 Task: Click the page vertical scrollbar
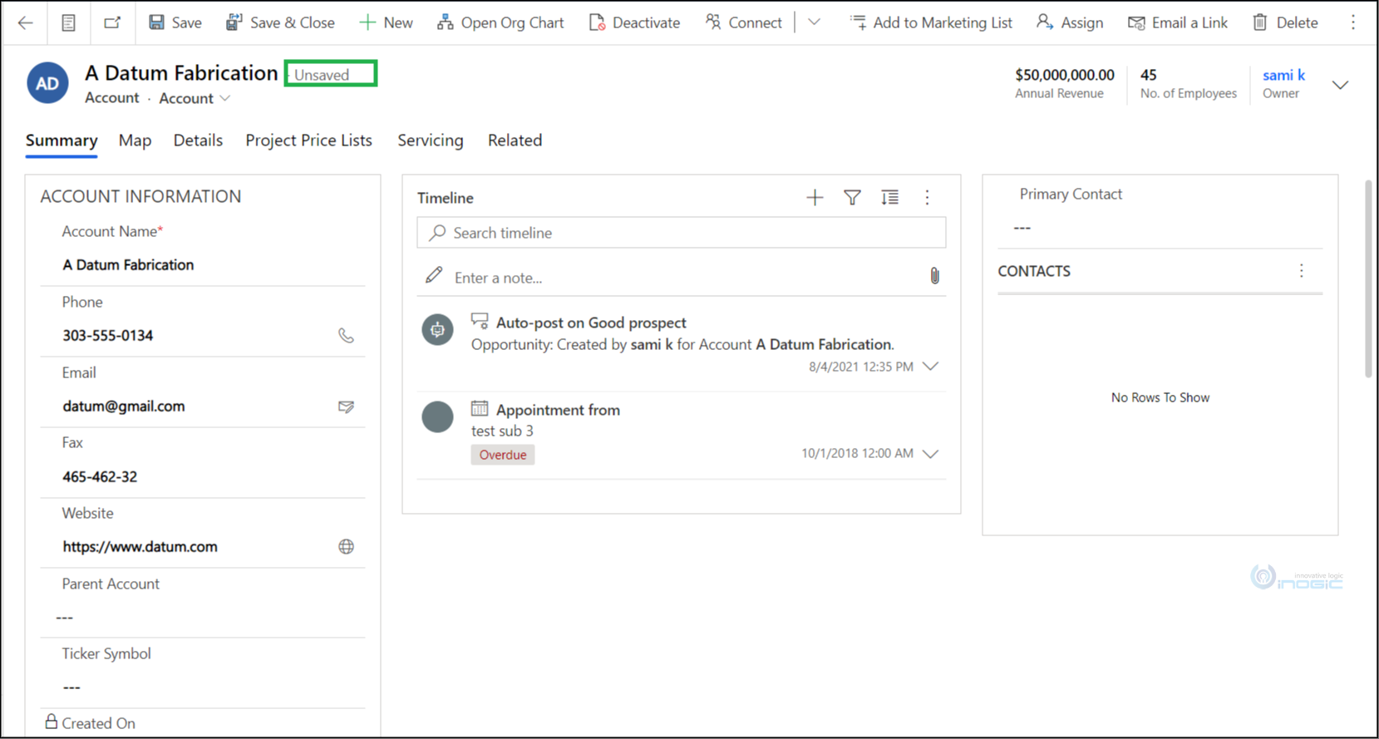point(1368,278)
